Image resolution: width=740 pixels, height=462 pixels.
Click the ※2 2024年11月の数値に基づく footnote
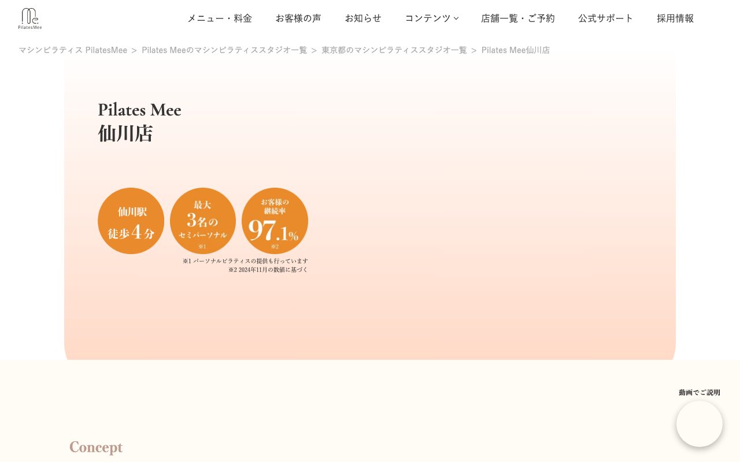tap(268, 270)
